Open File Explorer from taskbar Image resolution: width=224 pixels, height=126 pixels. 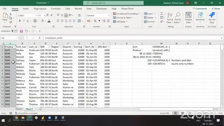point(23,118)
